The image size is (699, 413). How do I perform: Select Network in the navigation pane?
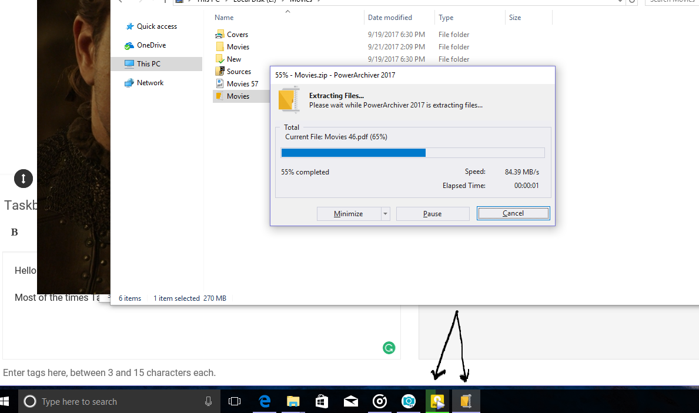150,83
